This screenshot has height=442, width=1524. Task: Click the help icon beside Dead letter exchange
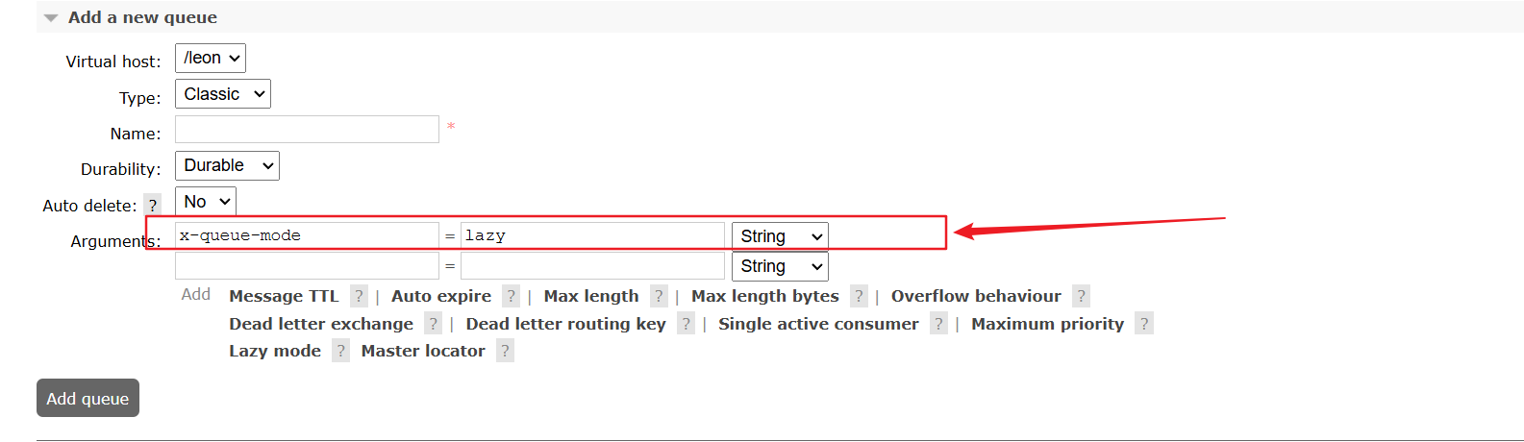click(433, 324)
